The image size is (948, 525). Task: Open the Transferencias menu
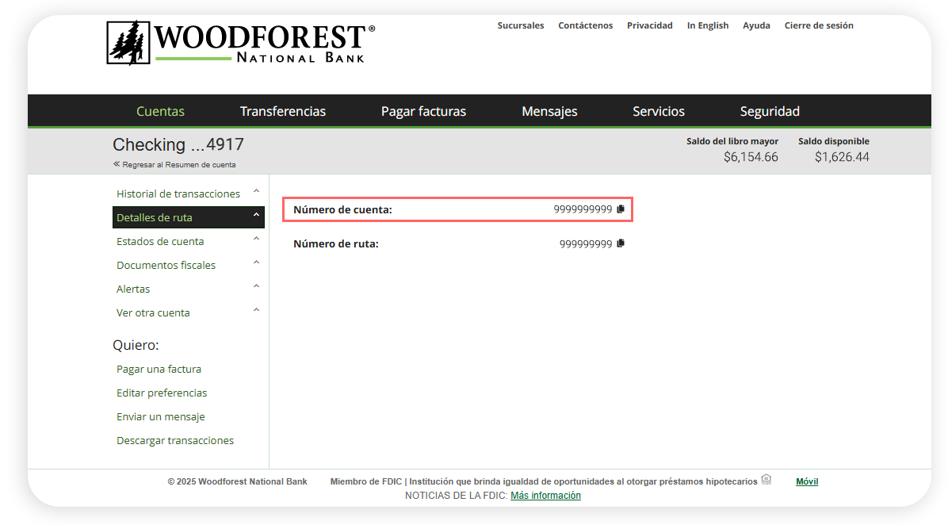pyautogui.click(x=283, y=112)
